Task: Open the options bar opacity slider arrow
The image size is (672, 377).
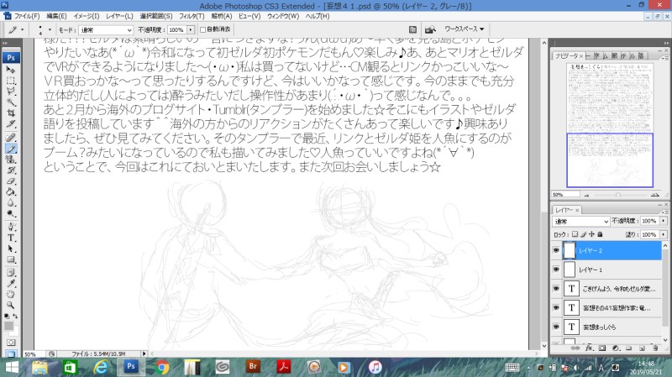Action: point(191,29)
